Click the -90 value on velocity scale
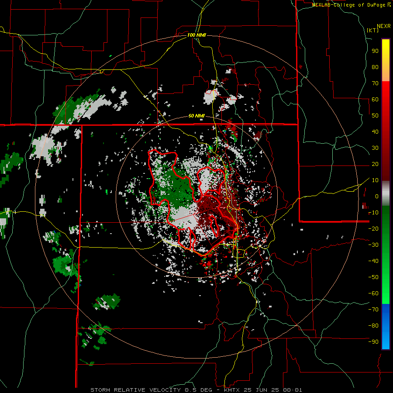Screen dimensions: 393x393 (x=373, y=342)
